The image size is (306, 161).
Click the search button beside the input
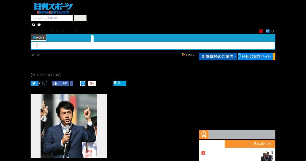(80, 18)
